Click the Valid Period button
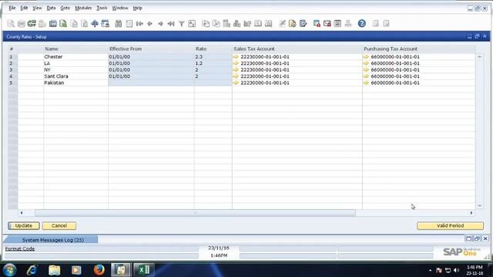 tap(450, 225)
